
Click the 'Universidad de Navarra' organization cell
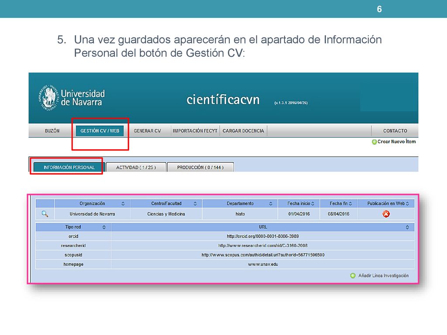pyautogui.click(x=93, y=214)
